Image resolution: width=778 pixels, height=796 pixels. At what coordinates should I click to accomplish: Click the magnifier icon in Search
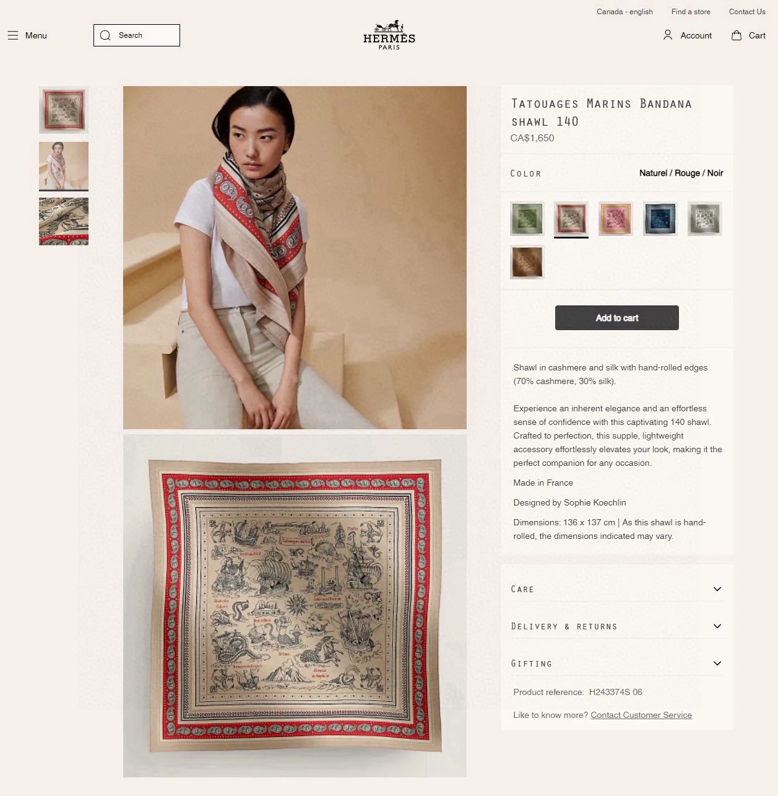click(105, 35)
